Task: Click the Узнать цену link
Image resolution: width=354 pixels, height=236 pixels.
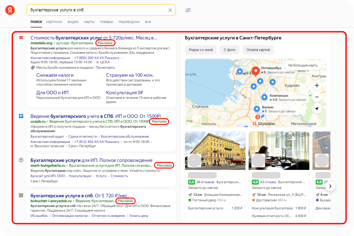Action: (x=139, y=216)
